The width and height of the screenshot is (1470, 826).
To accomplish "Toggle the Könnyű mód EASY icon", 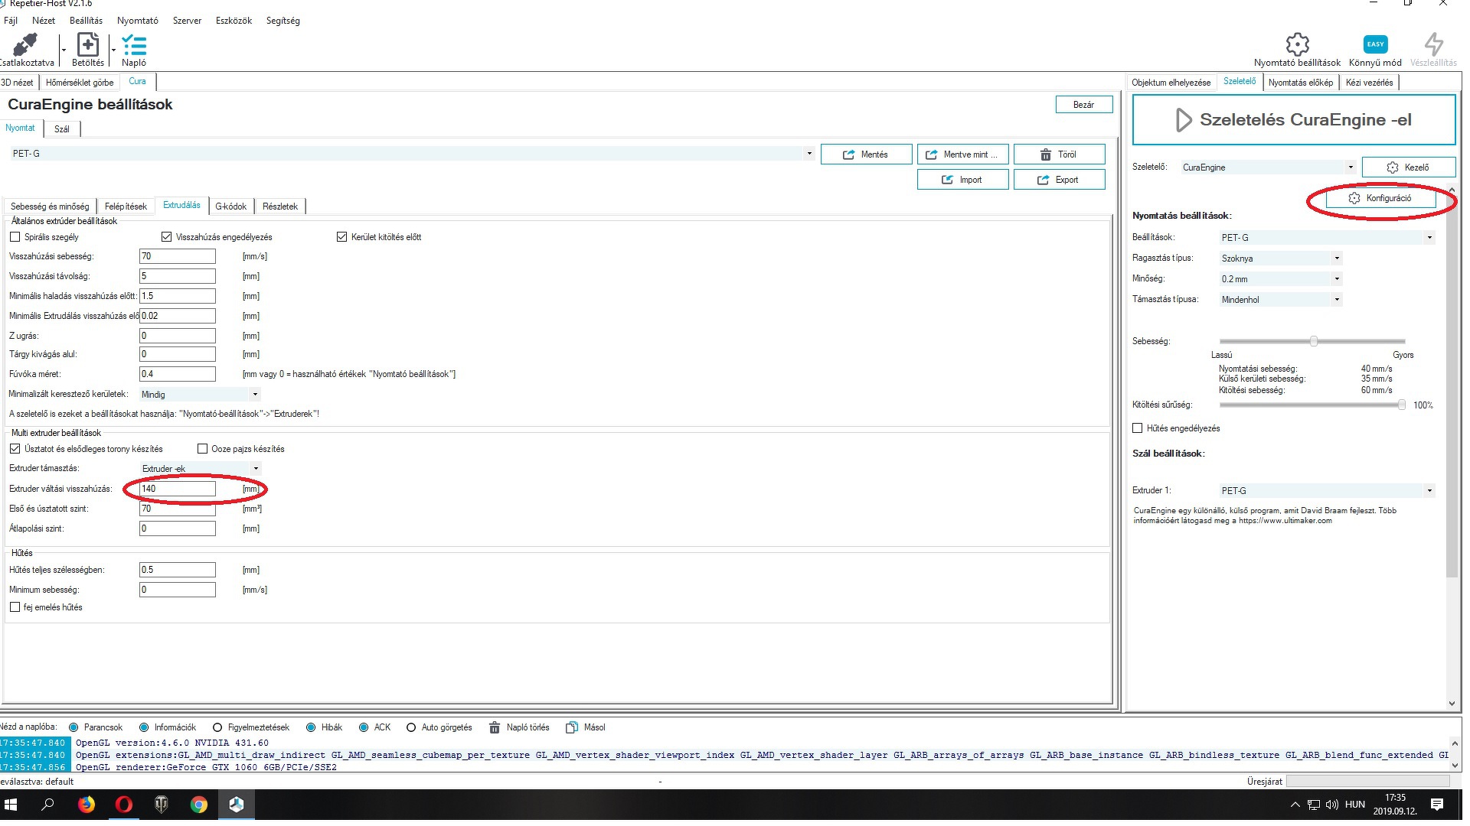I will (1375, 44).
